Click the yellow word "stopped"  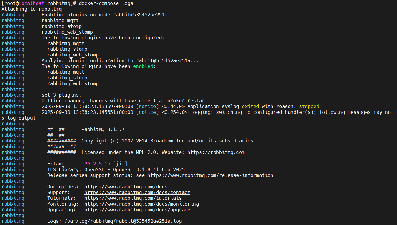[309, 106]
